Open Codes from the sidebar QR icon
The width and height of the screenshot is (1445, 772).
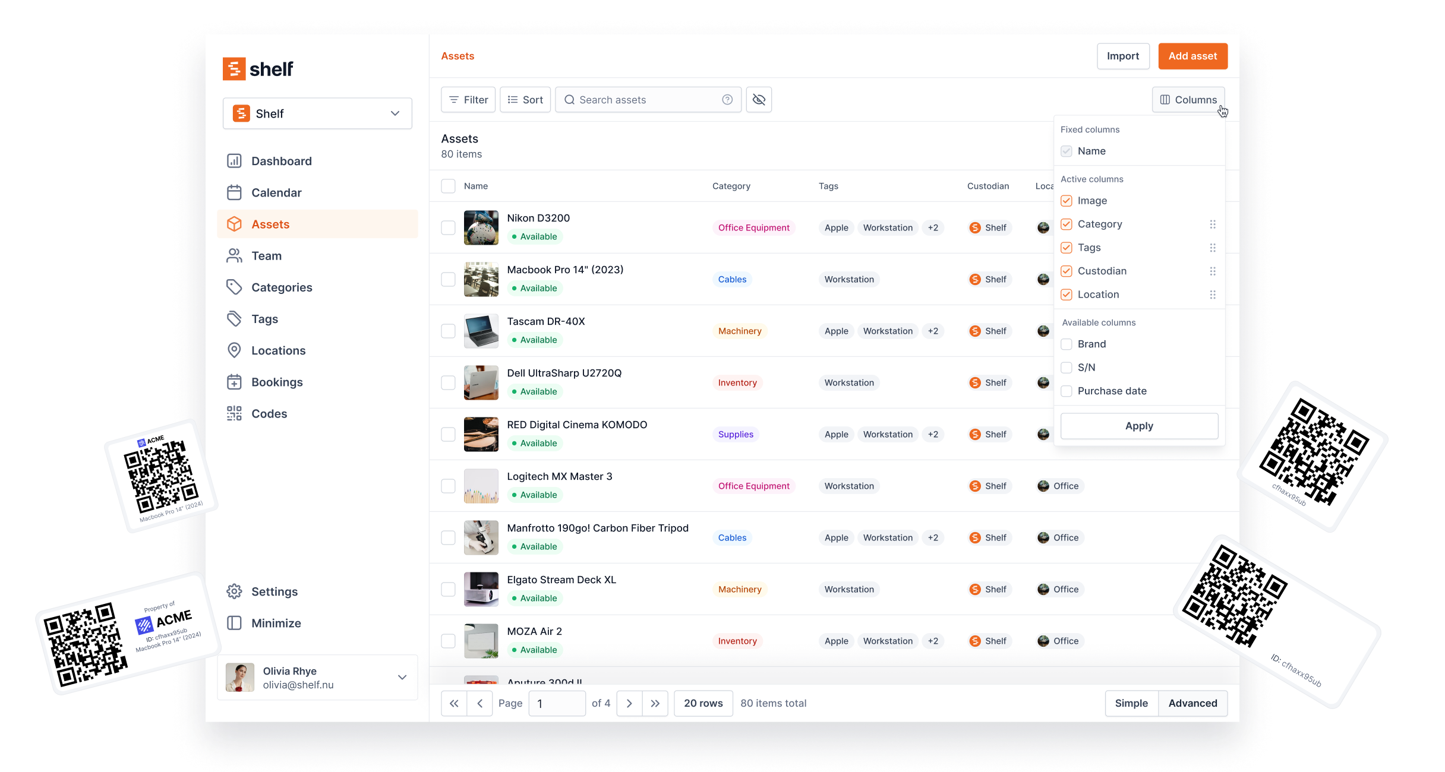234,413
